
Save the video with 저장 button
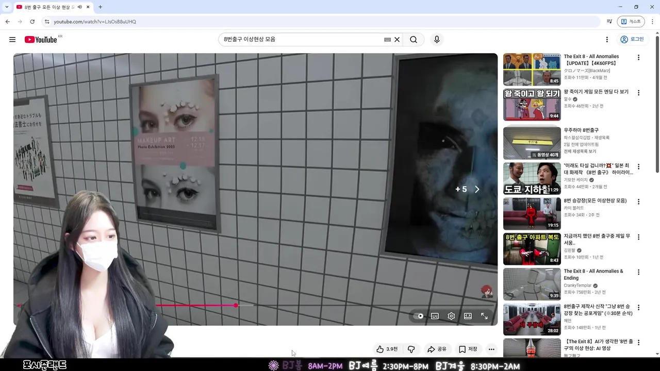pos(468,349)
